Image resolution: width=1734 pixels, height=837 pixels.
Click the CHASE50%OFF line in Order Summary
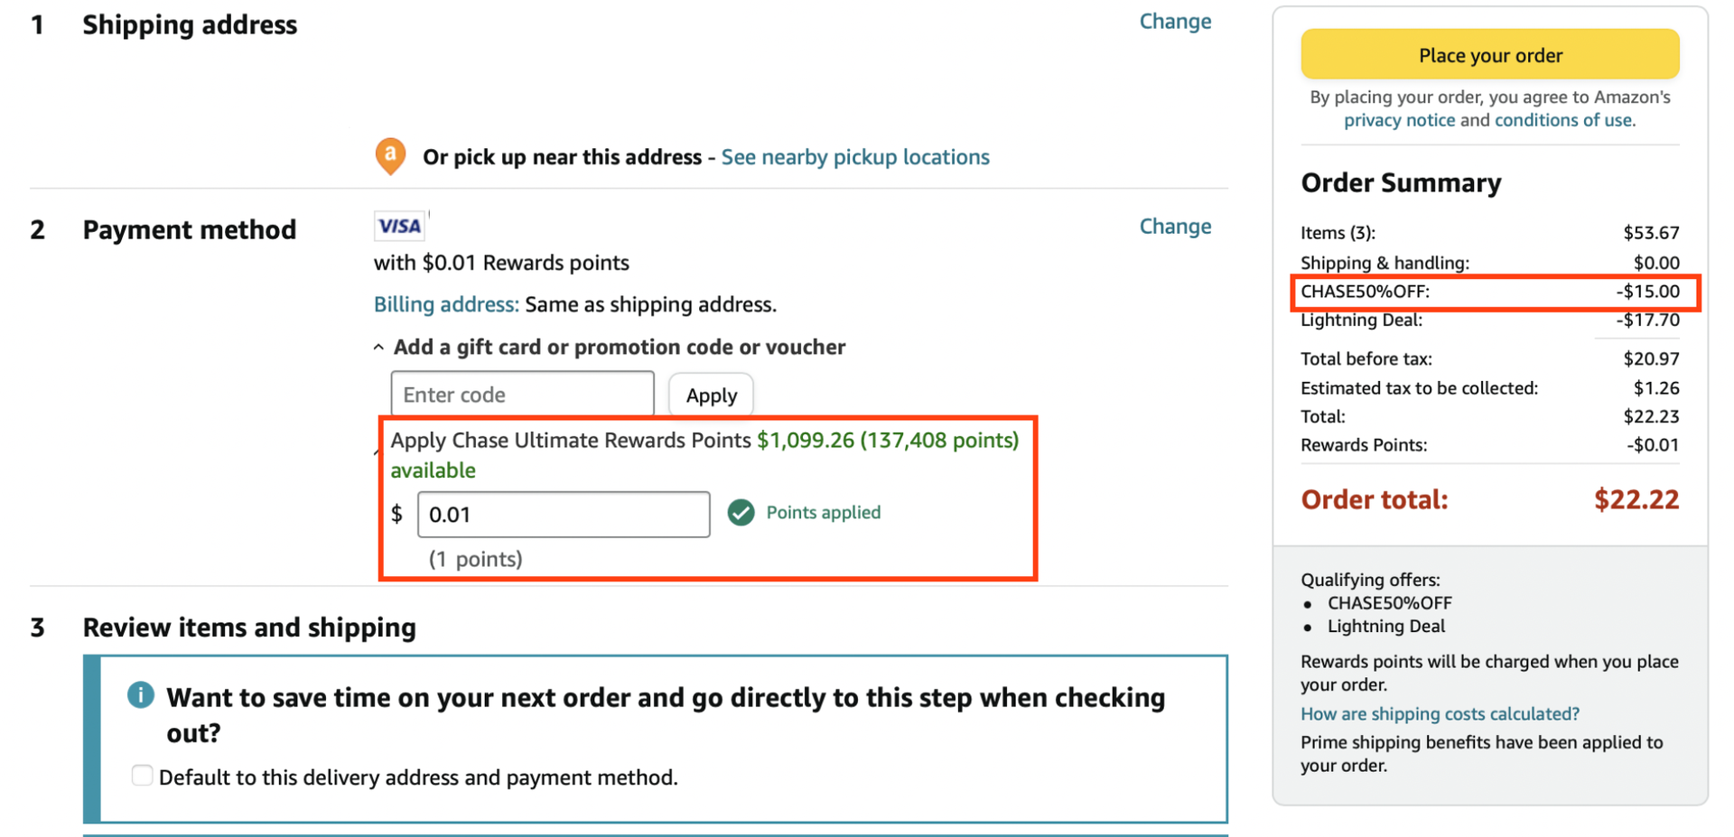[1365, 292]
